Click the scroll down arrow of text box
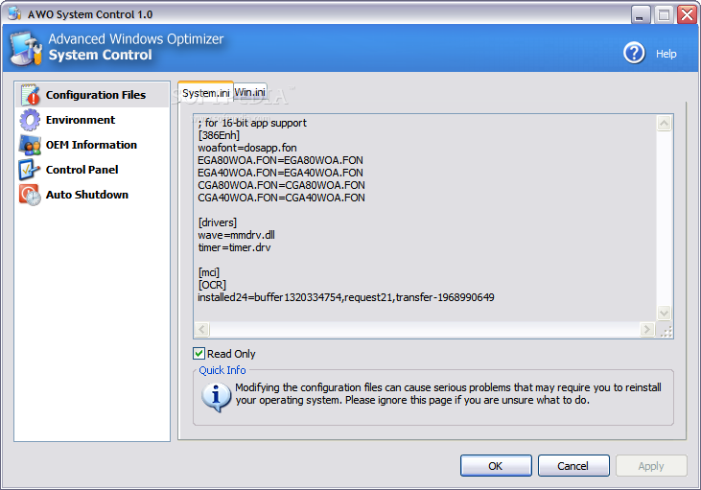The image size is (701, 490). tap(664, 313)
